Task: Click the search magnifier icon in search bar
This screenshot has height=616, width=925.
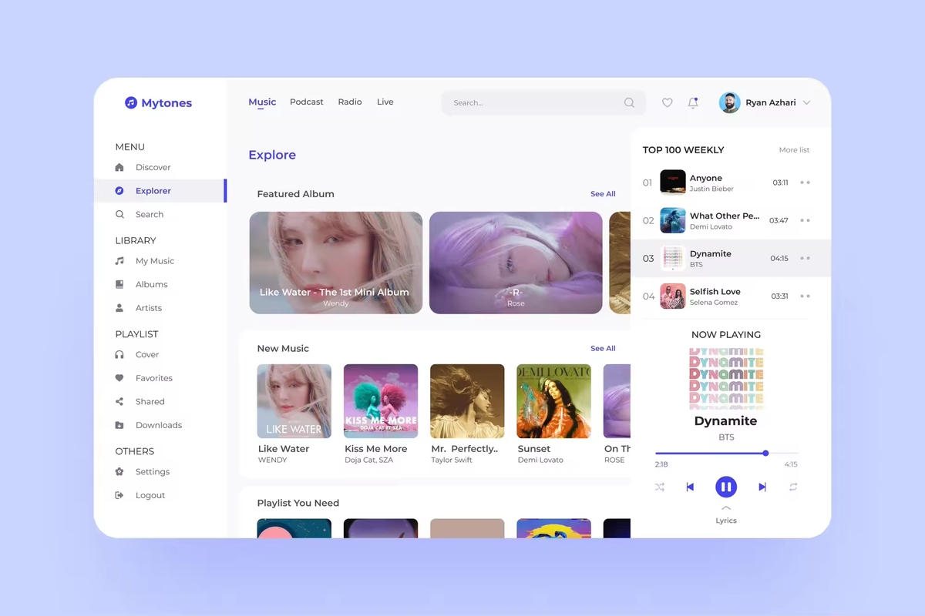Action: (x=629, y=102)
